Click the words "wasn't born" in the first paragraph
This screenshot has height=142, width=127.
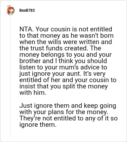coord(97,35)
